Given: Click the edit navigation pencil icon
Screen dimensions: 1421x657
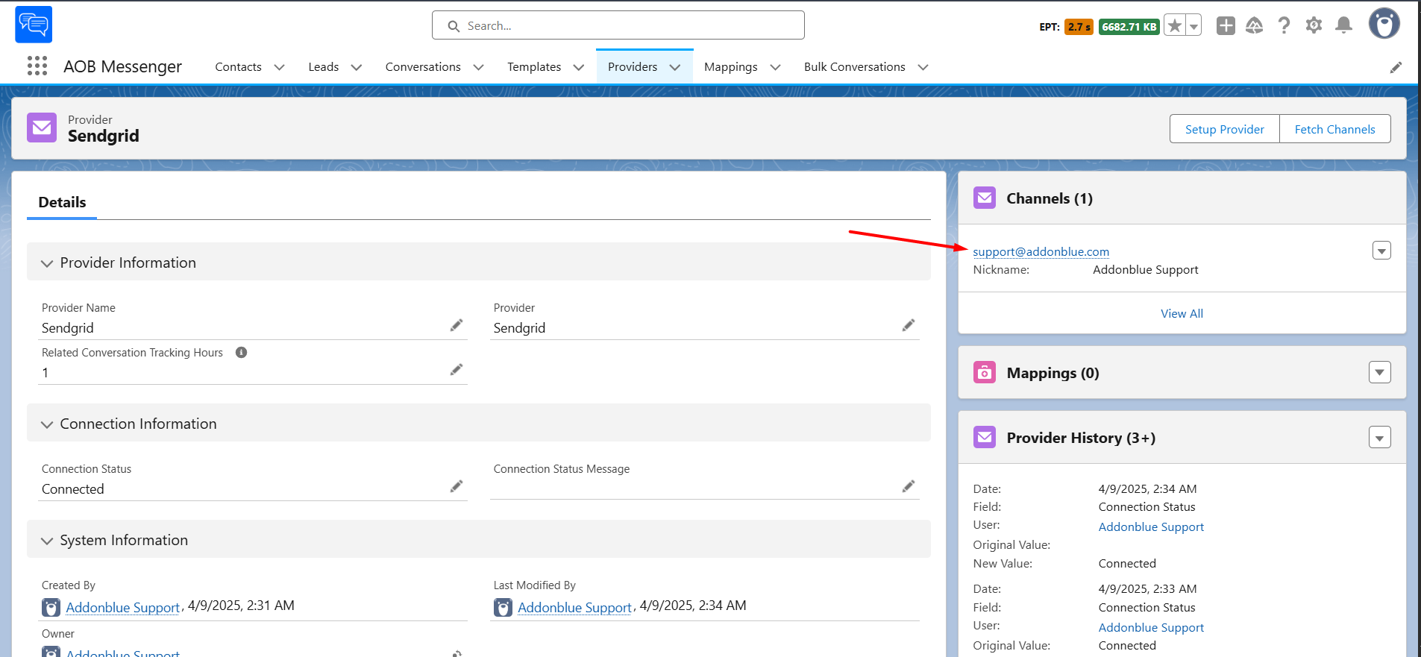Looking at the screenshot, I should click(x=1396, y=67).
